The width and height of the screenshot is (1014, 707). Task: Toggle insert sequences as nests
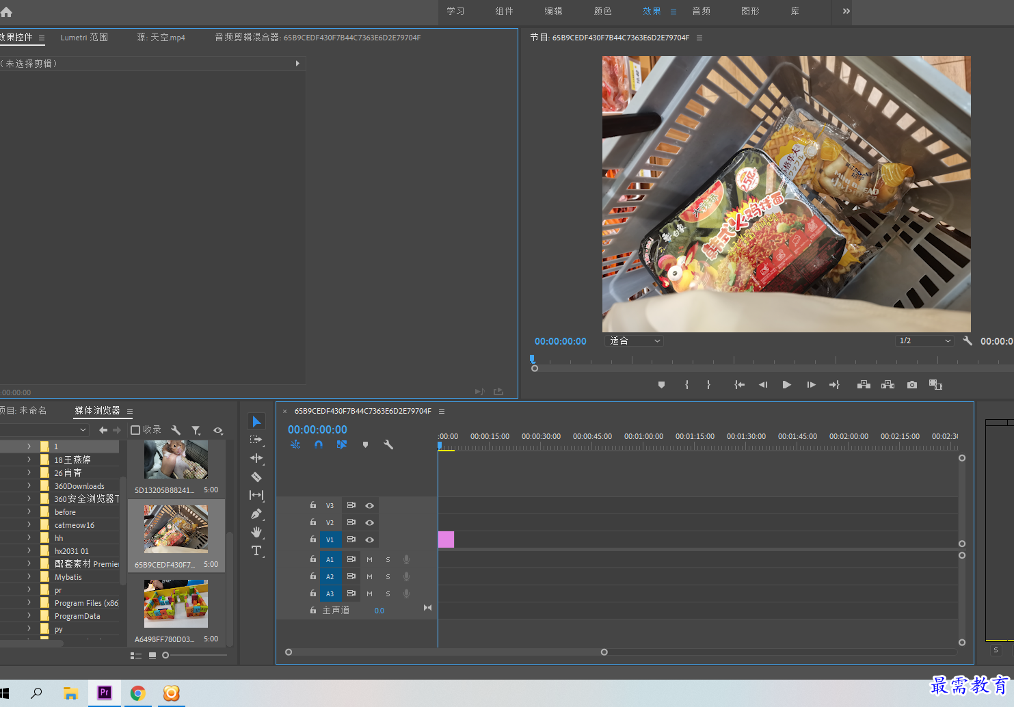(x=295, y=444)
